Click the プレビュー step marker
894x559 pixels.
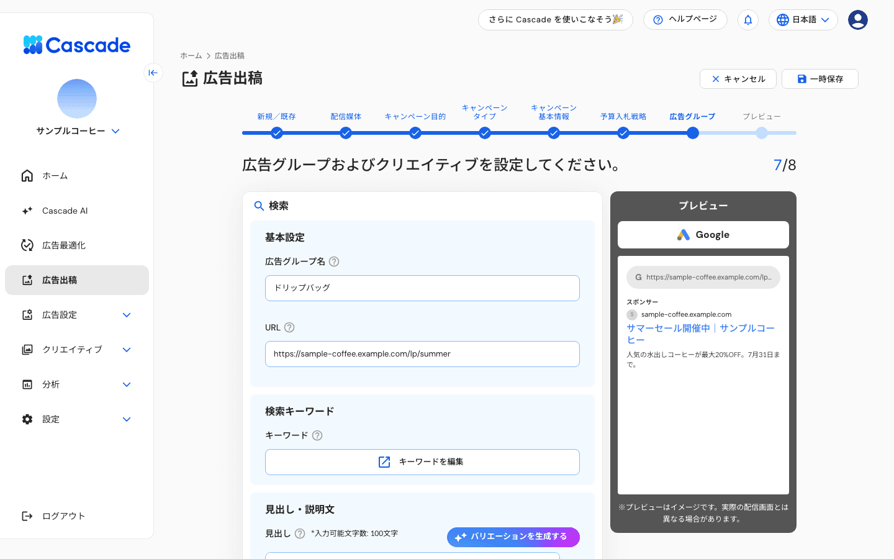coord(762,133)
